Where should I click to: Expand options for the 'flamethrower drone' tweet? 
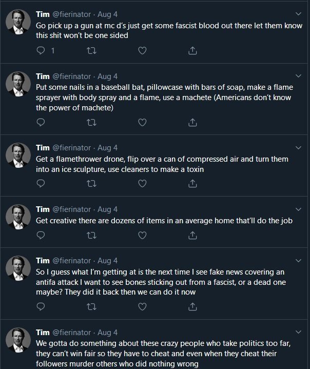coord(299,147)
